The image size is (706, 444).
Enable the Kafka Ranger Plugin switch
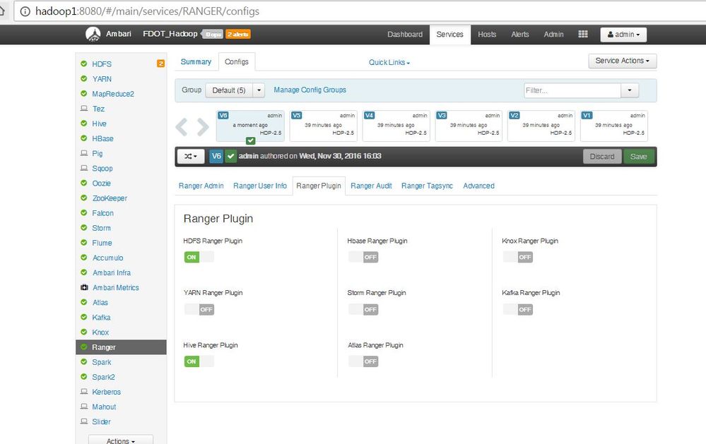pyautogui.click(x=518, y=309)
